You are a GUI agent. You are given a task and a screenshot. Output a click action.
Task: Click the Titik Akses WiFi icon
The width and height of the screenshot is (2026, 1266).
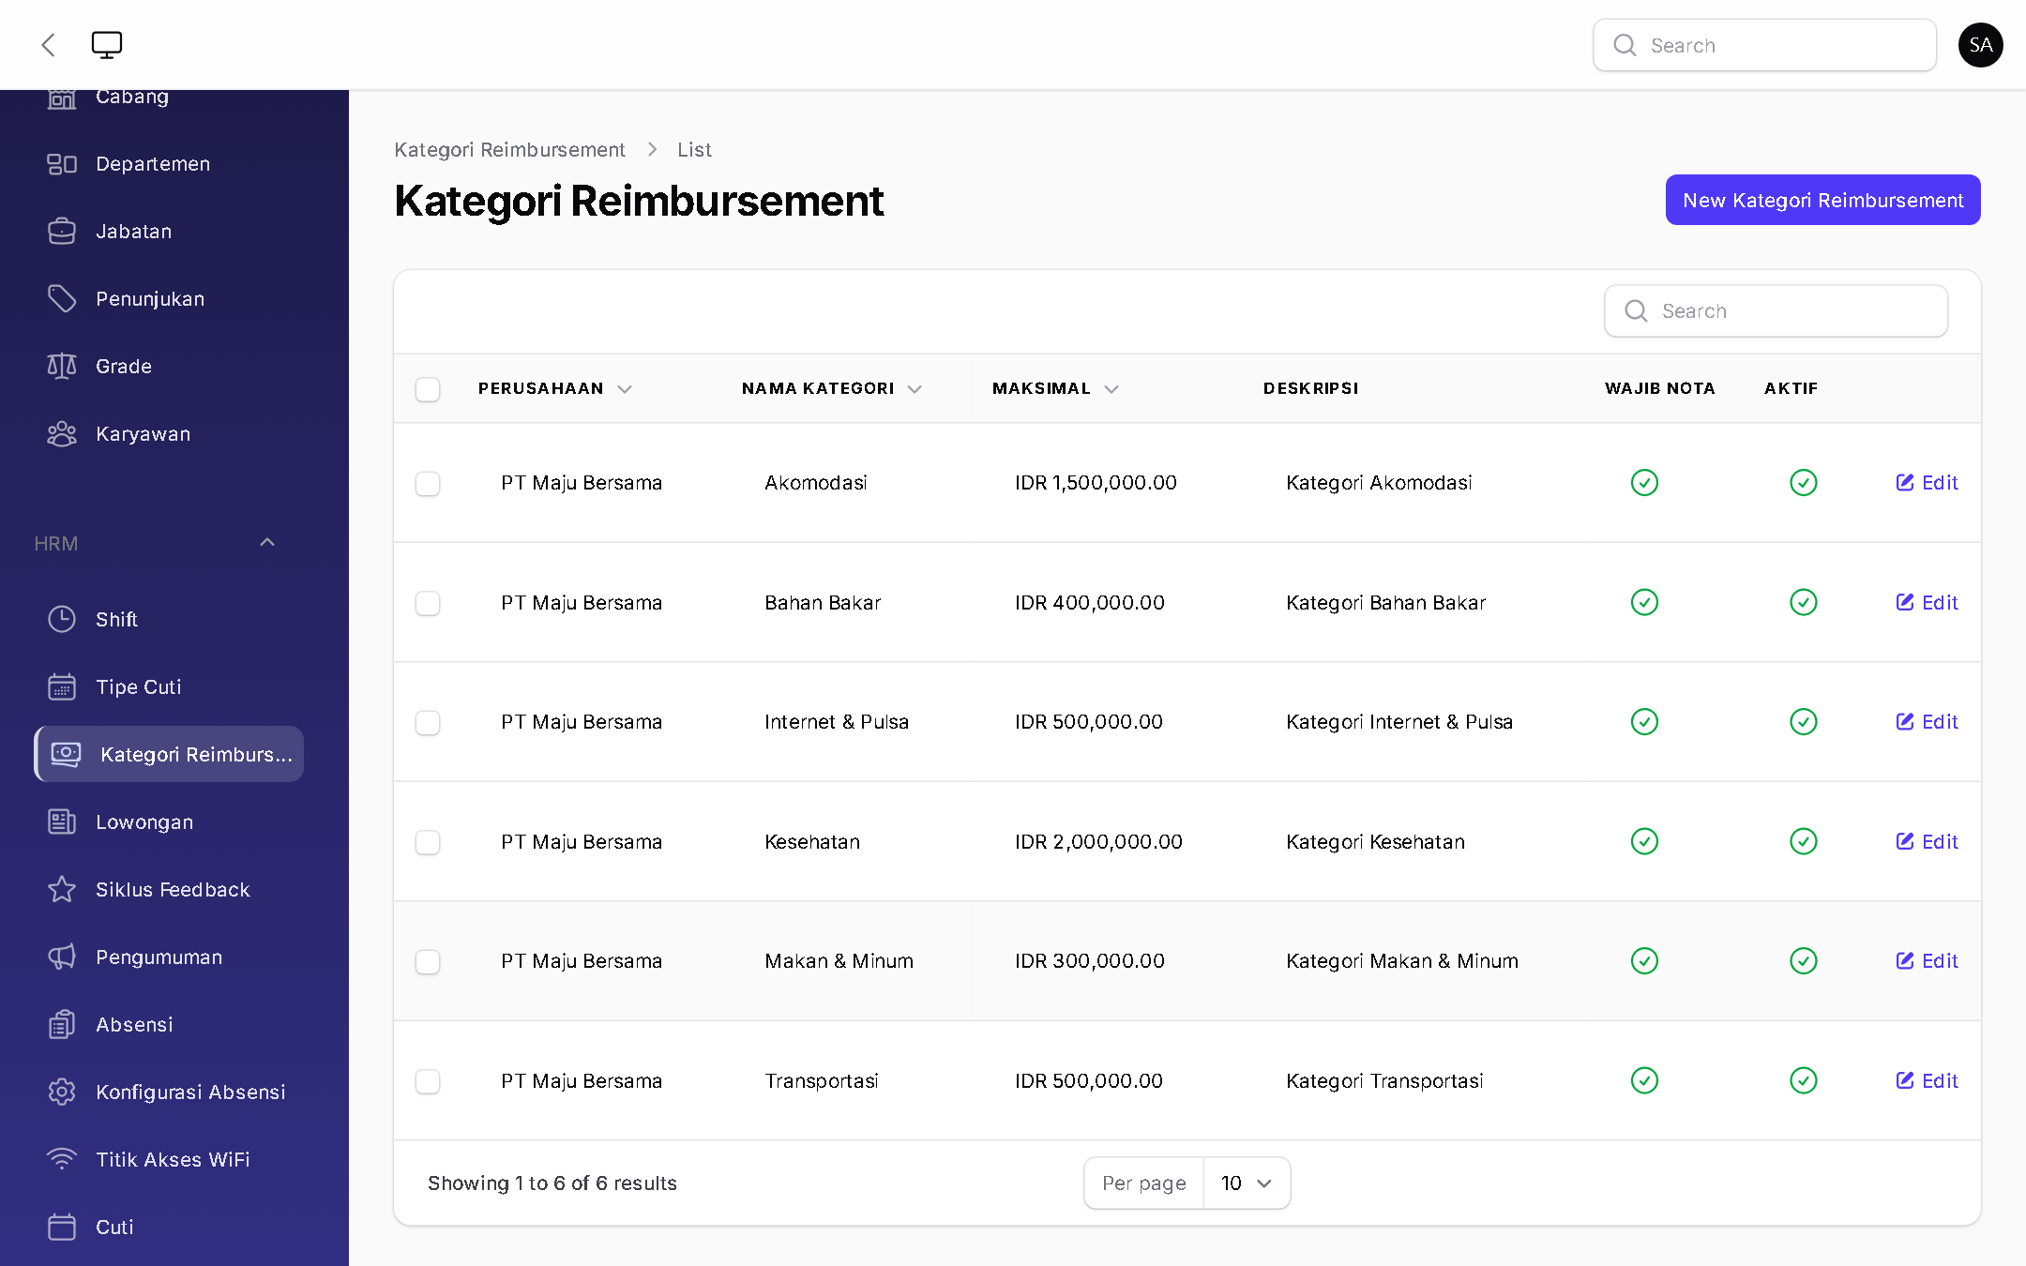62,1160
